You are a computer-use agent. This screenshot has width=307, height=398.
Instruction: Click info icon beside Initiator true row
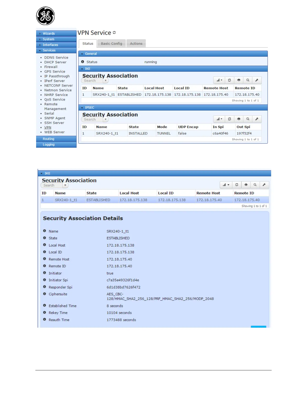(x=44, y=273)
